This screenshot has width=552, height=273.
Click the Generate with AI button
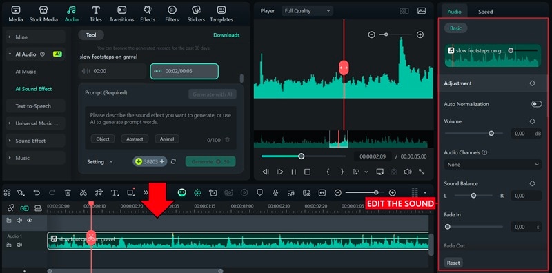click(x=213, y=94)
